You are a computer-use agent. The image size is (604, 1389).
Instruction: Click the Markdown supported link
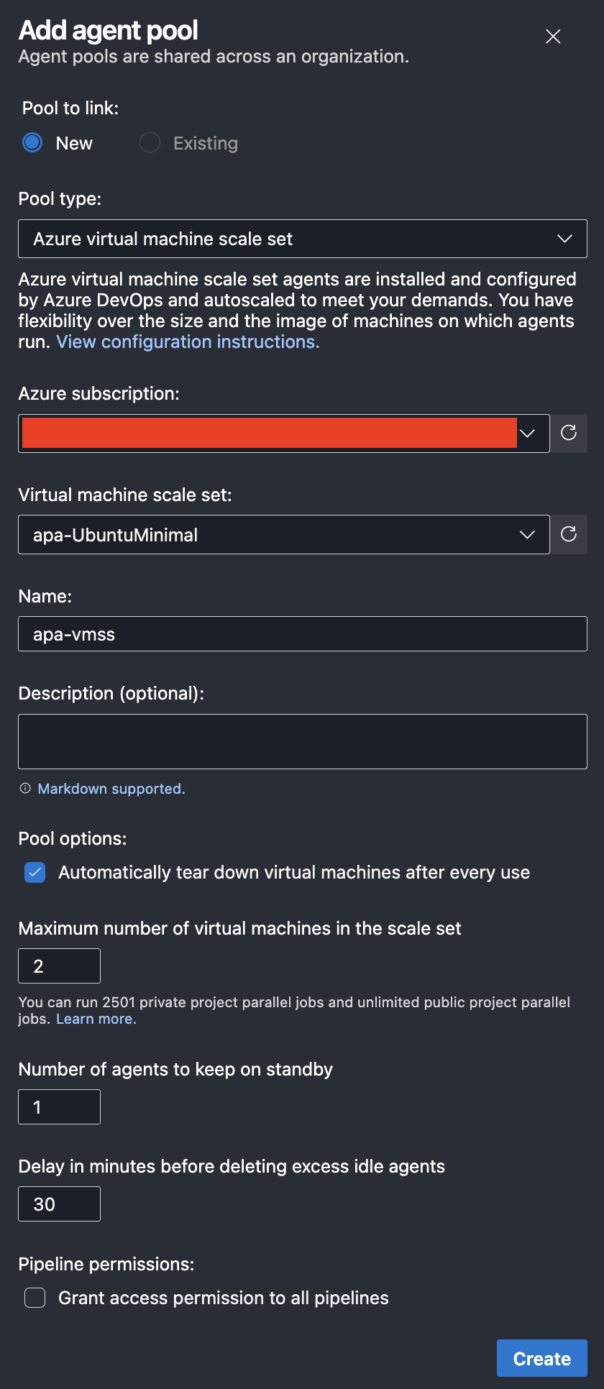[x=111, y=789]
